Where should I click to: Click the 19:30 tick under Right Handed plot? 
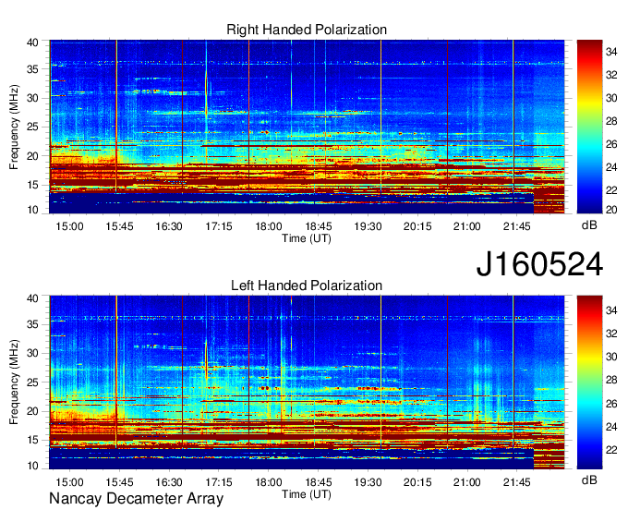click(368, 226)
